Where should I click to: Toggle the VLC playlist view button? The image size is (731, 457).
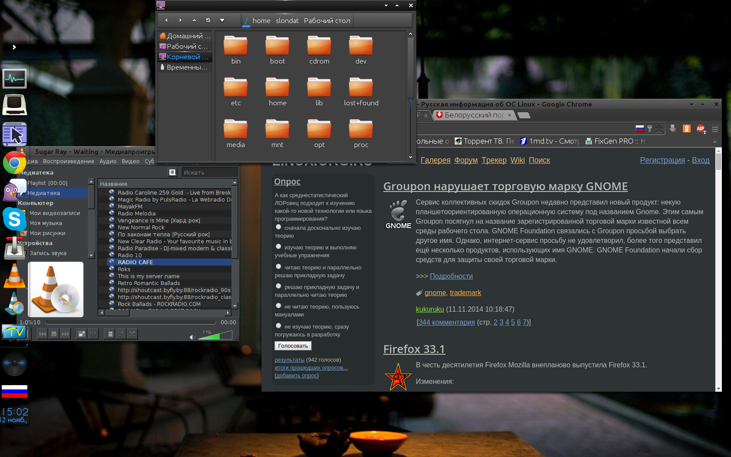(110, 334)
